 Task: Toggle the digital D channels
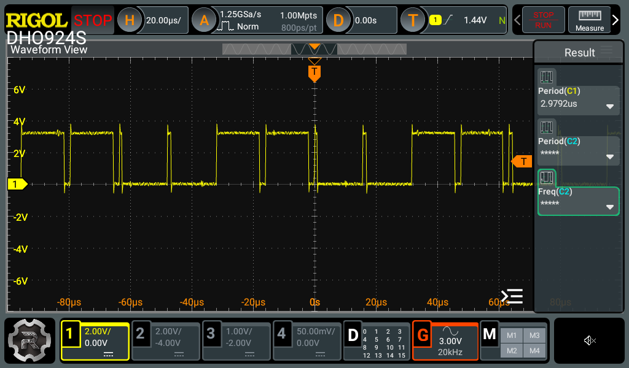[353, 335]
